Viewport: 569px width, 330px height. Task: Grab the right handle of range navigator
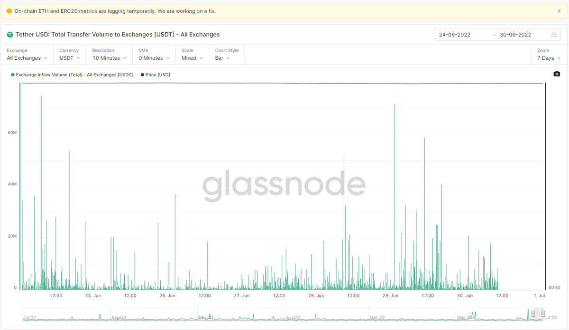click(x=543, y=314)
